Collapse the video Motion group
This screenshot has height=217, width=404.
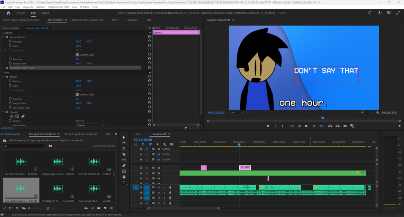(3, 77)
